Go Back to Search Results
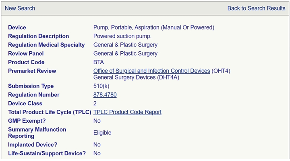The height and width of the screenshot is (161, 290). coord(256,8)
